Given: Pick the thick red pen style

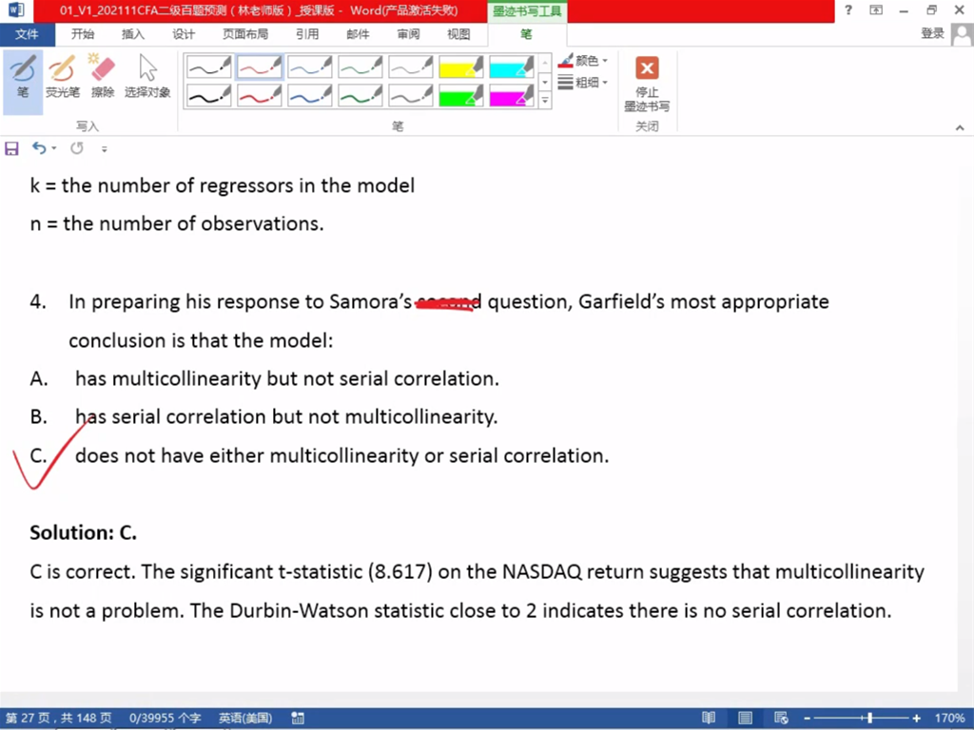Looking at the screenshot, I should tap(259, 95).
